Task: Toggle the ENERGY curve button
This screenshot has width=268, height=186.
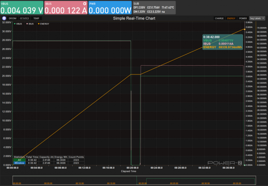Action: point(231,18)
